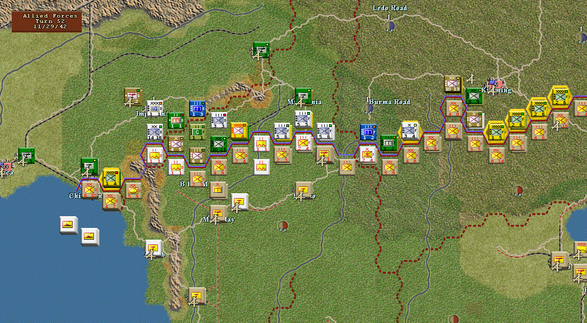Click the Burma Road objective marker

pyautogui.click(x=369, y=108)
